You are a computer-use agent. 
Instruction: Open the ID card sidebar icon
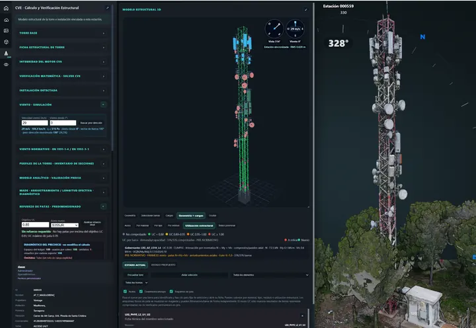pyautogui.click(x=6, y=30)
